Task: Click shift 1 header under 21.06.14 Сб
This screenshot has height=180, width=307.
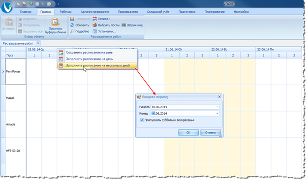Action: coord(172,56)
